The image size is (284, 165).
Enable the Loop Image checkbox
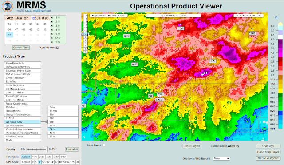104,145
